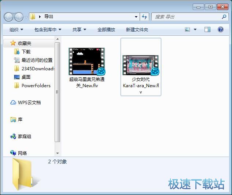The height and width of the screenshot is (195, 232).
Task: Click the 超级马里奥兄弟通关_New.flv file name
Action: click(x=87, y=82)
